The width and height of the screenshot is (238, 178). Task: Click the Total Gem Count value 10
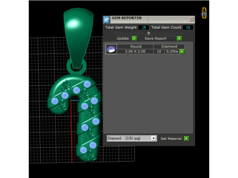point(188,28)
